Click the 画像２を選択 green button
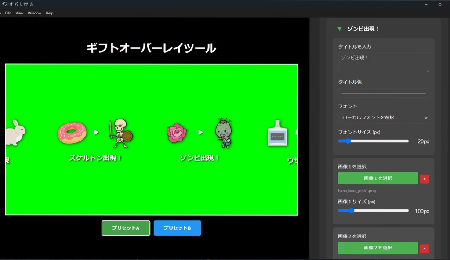The image size is (450, 260). 378,248
